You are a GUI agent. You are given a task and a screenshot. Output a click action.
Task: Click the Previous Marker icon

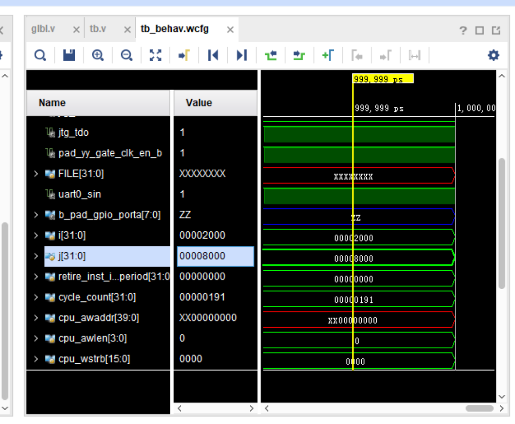pyautogui.click(x=357, y=55)
